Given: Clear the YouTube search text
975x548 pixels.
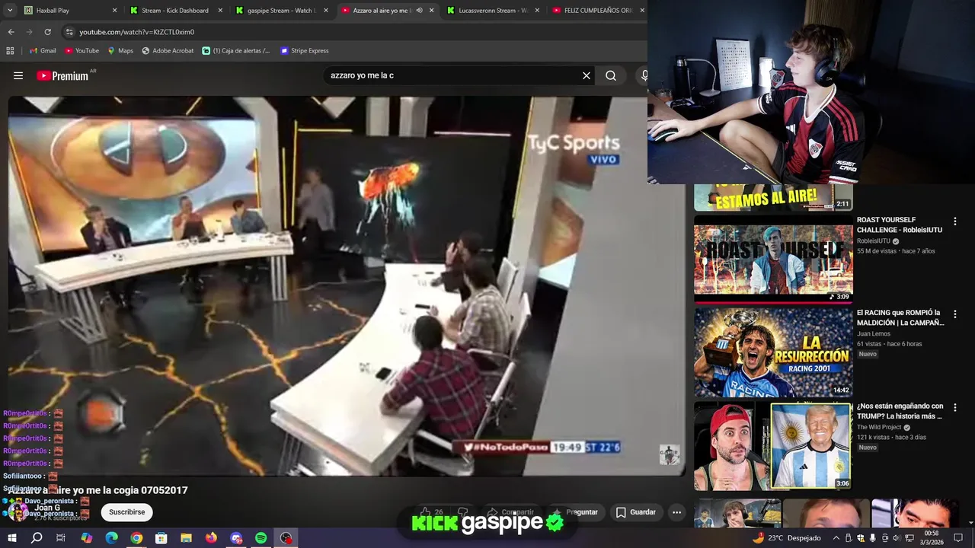Looking at the screenshot, I should (x=587, y=75).
